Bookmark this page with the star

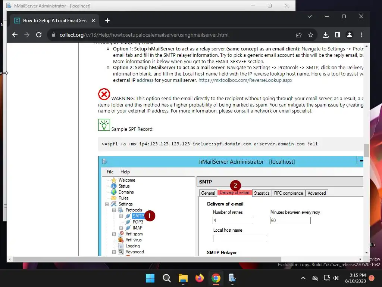pos(311,35)
